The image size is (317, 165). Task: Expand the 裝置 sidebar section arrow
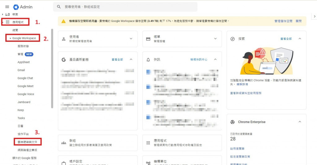(x=2, y=14)
